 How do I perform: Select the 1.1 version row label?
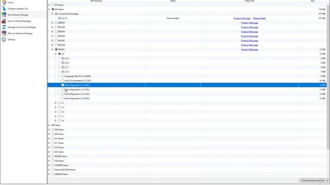pos(63,116)
